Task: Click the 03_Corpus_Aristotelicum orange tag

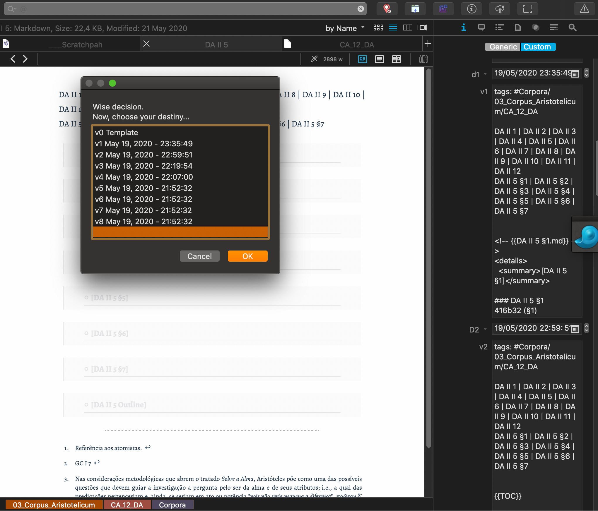Action: pos(54,505)
